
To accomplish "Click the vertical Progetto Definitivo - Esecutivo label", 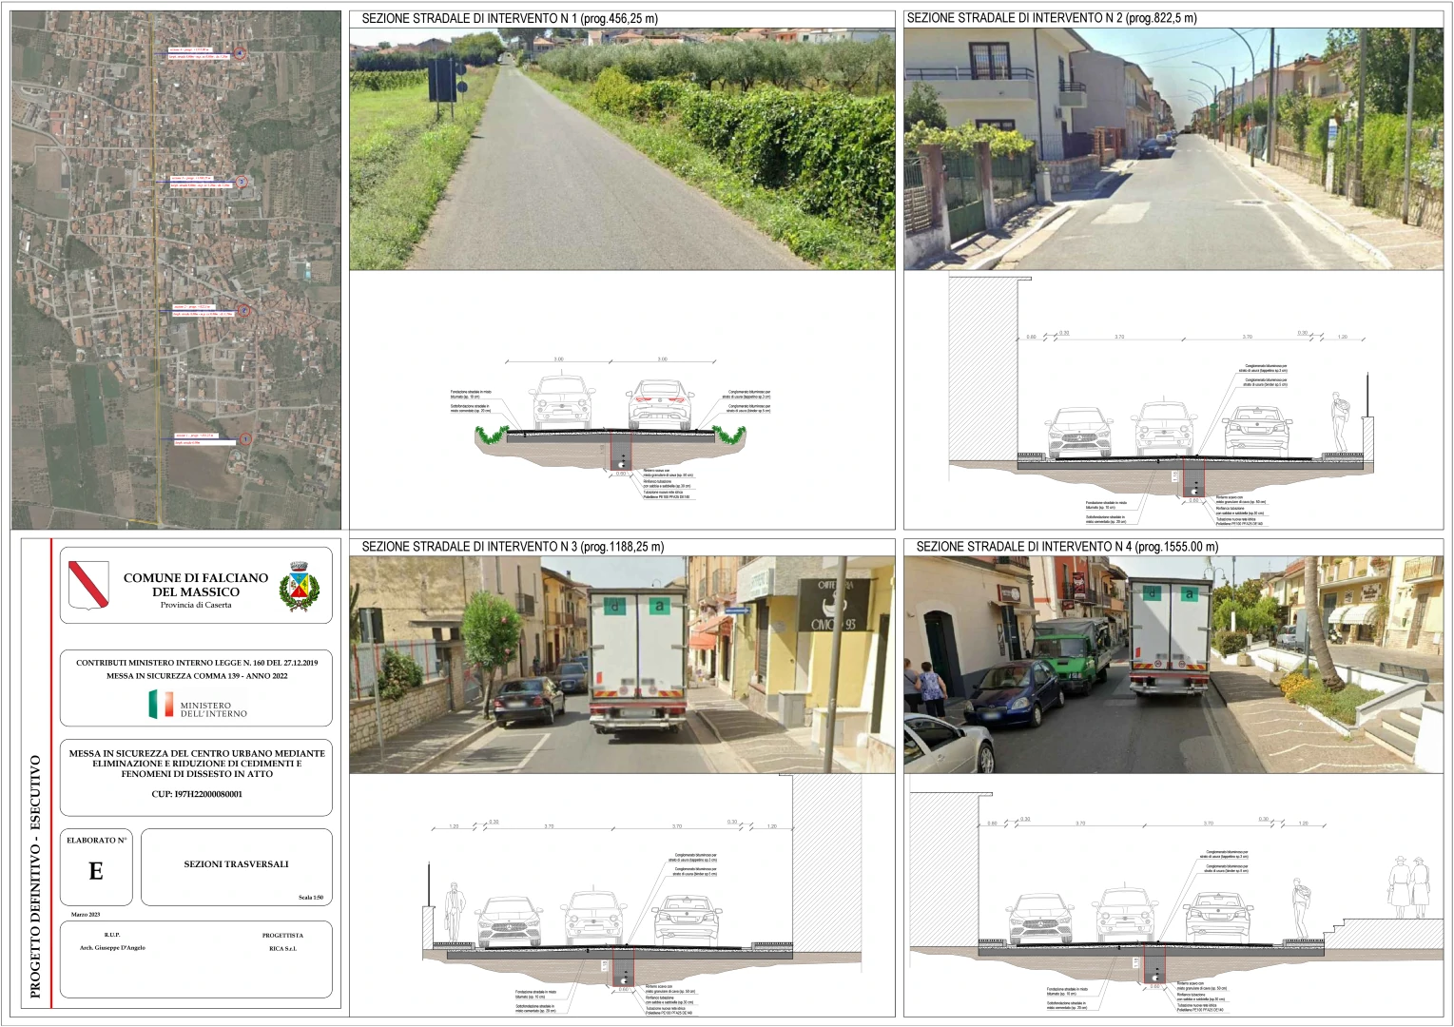I will pyautogui.click(x=35, y=876).
